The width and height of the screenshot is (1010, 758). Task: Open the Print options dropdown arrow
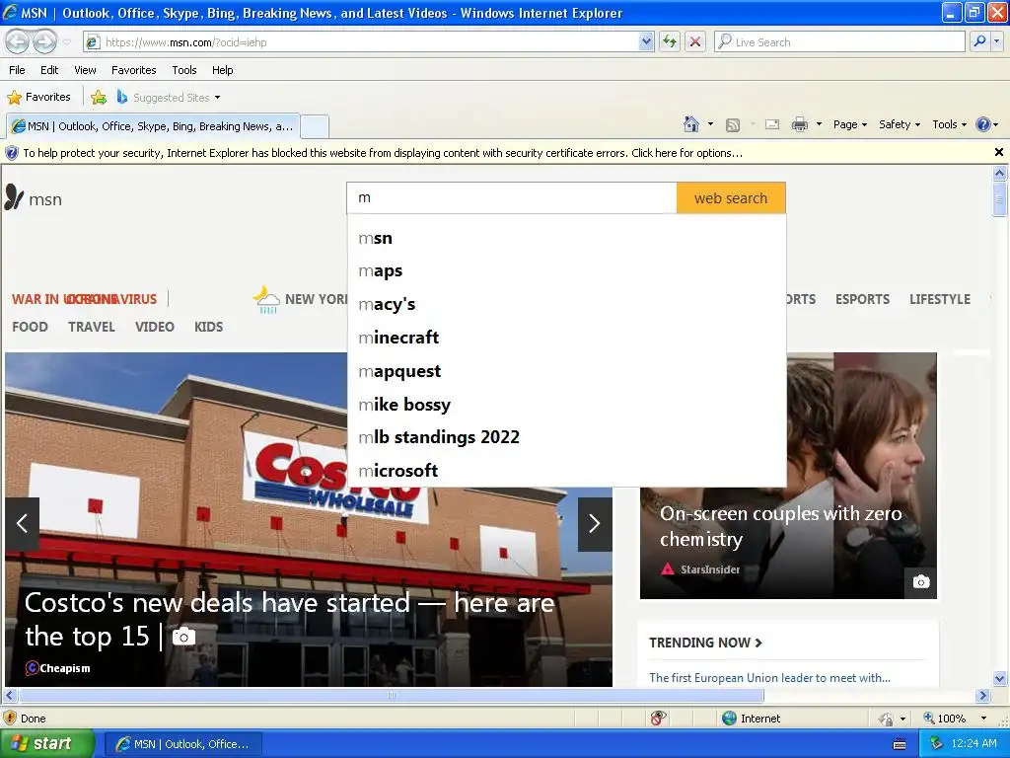819,124
